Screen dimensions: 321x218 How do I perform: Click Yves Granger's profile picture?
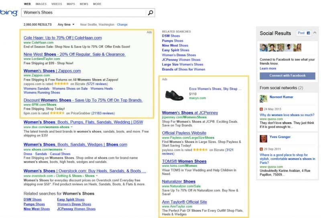(x=264, y=139)
